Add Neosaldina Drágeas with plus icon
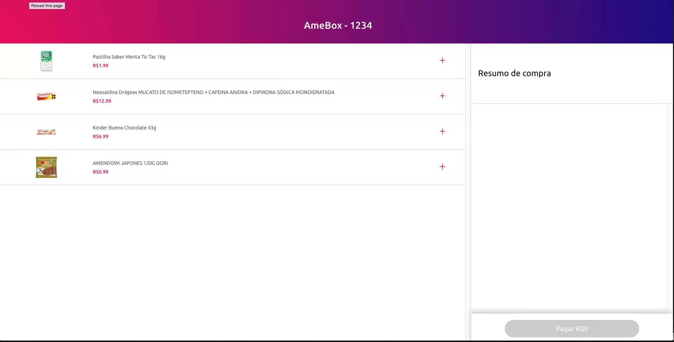The width and height of the screenshot is (674, 342). pos(442,96)
